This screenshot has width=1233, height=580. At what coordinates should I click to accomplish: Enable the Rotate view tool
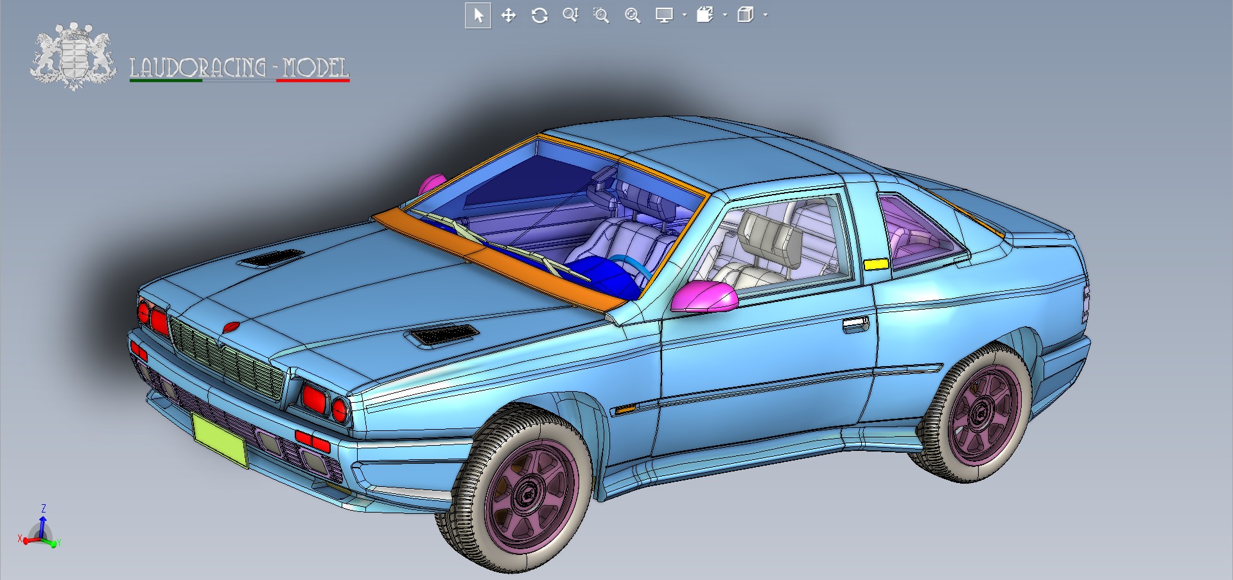point(539,15)
